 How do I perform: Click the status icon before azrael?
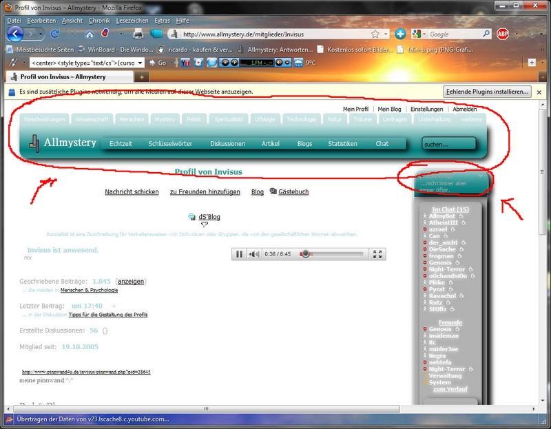[x=425, y=229]
